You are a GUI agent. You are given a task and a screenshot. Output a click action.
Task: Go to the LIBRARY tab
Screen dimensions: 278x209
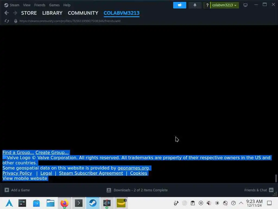click(x=52, y=13)
